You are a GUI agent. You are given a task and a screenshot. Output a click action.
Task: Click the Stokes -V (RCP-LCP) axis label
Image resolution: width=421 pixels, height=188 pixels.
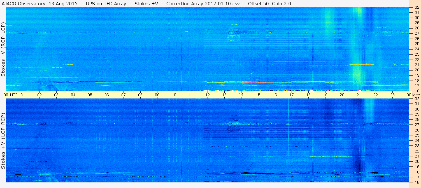point(3,49)
